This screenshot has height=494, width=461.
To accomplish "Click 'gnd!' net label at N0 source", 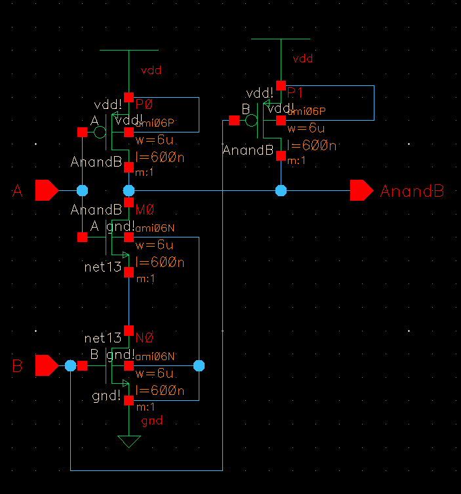I will coord(106,396).
